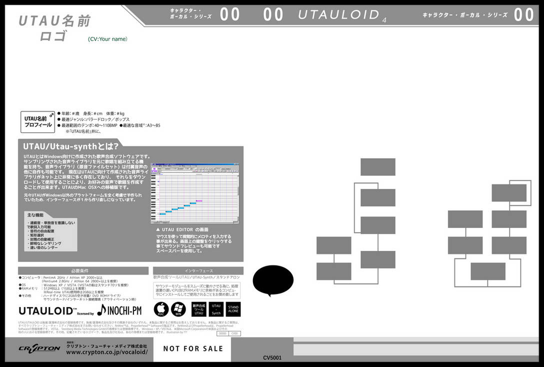The height and width of the screenshot is (367, 544).
Task: Select the UTAU - Synth black badge
Action: click(216, 309)
